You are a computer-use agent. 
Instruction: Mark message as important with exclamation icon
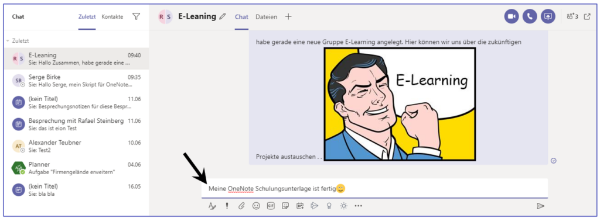pos(227,206)
